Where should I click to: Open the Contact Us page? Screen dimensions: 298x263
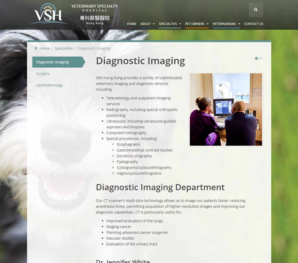coord(253,24)
